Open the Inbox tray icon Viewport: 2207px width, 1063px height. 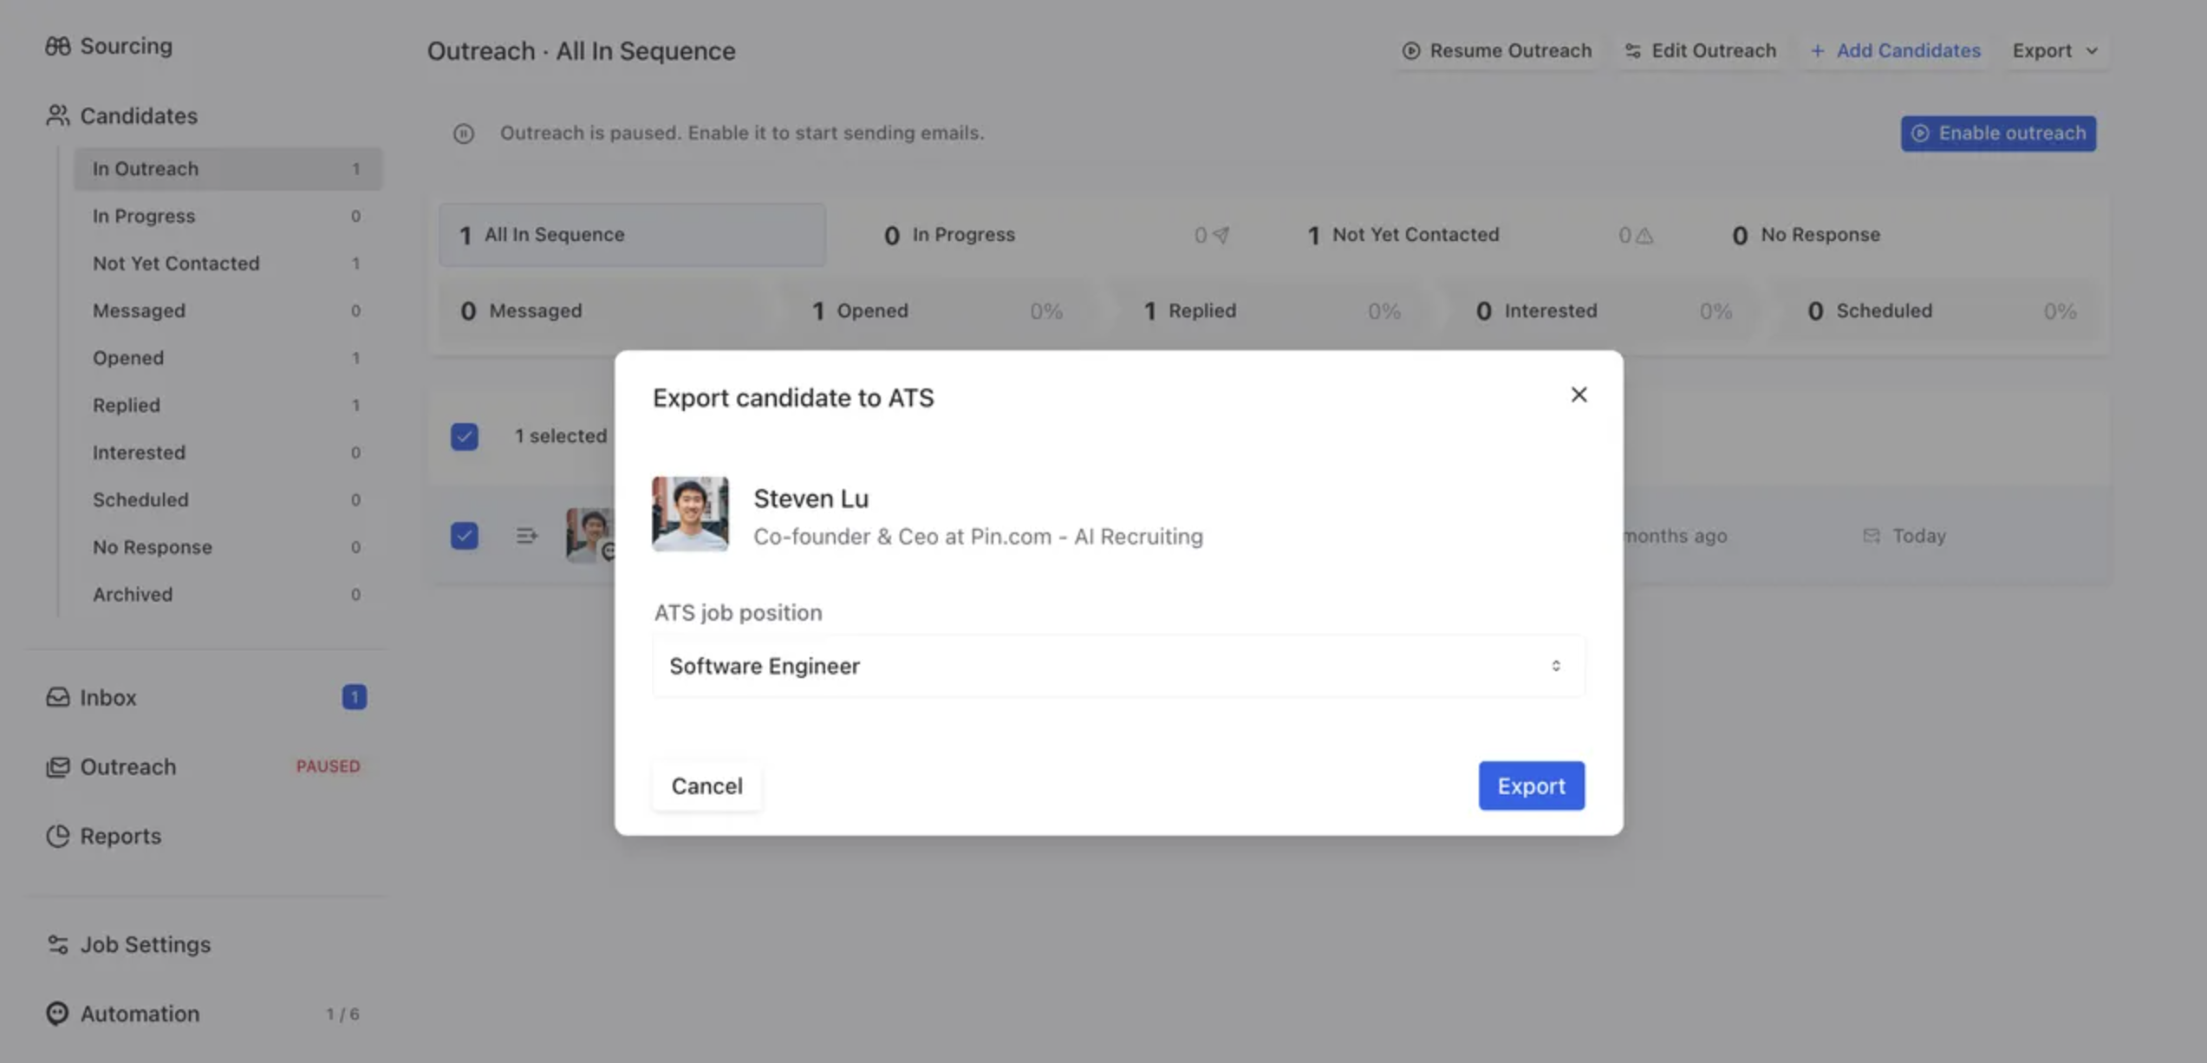coord(58,697)
